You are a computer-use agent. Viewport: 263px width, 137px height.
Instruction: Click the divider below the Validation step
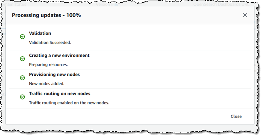(130, 50)
